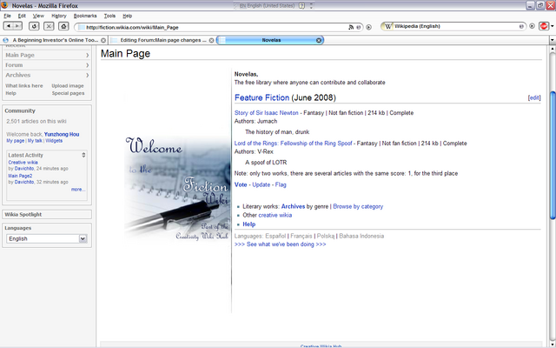This screenshot has height=348, width=556.
Task: Click the stop loading button
Action: (x=49, y=26)
